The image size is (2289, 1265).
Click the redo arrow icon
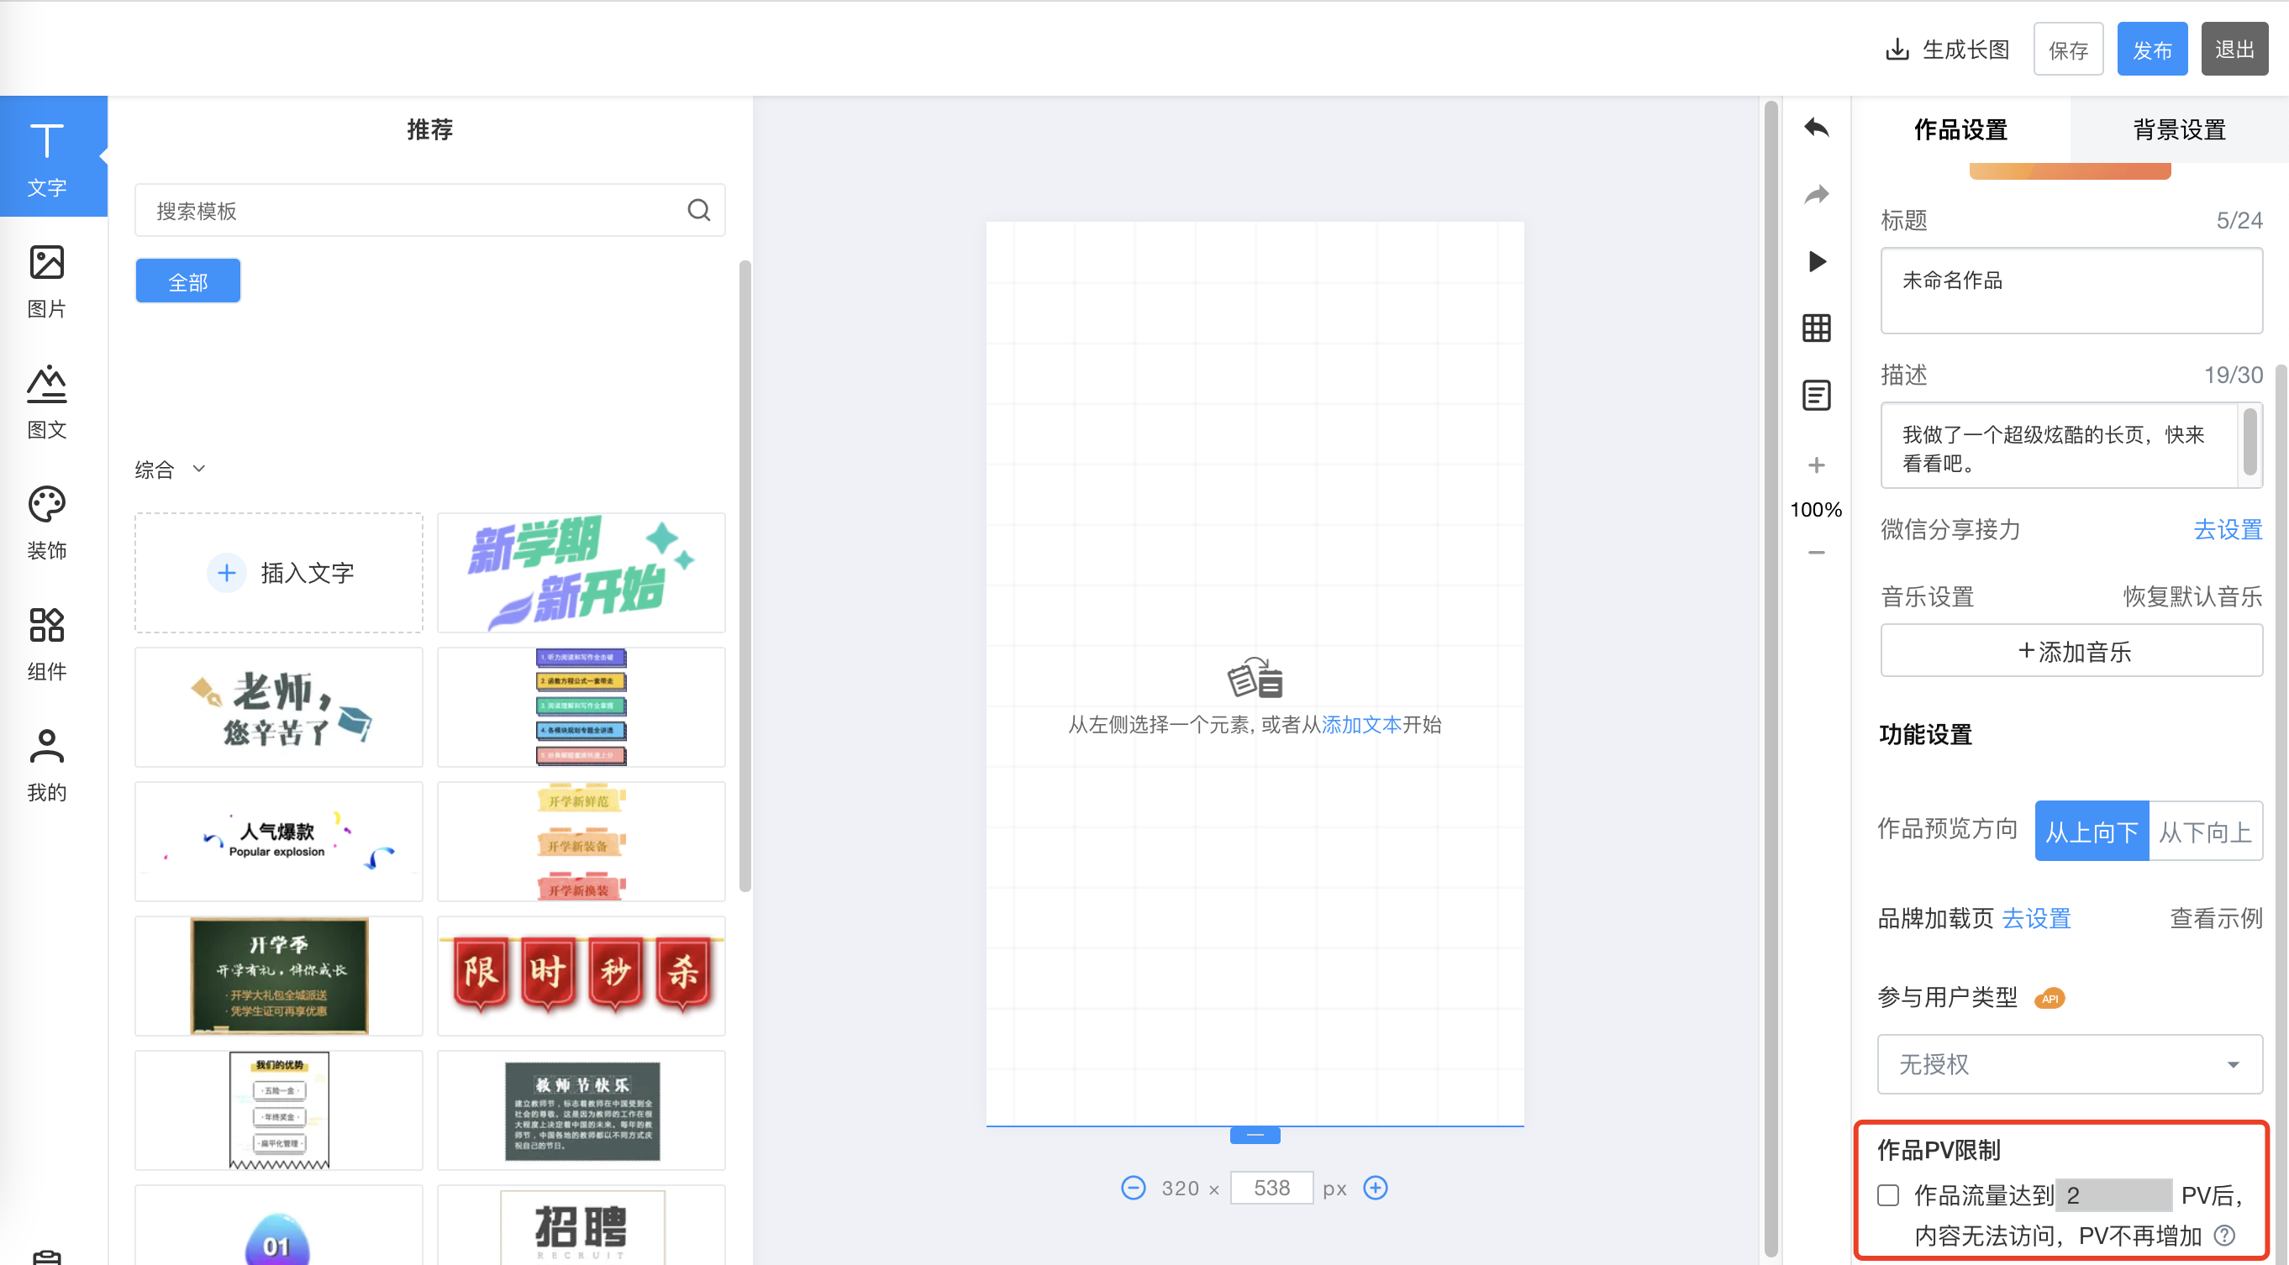1816,195
